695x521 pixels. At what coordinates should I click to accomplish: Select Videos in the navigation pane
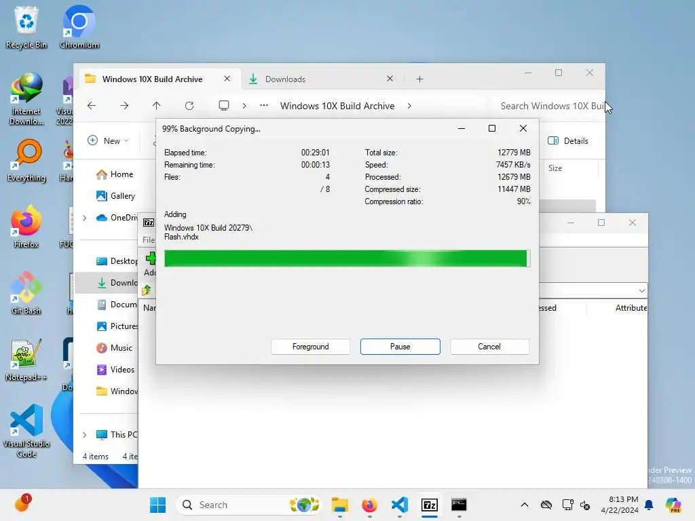(x=115, y=370)
